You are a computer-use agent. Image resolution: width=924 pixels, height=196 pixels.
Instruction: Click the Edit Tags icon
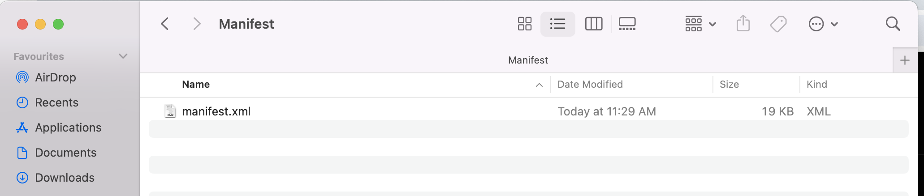click(x=778, y=24)
